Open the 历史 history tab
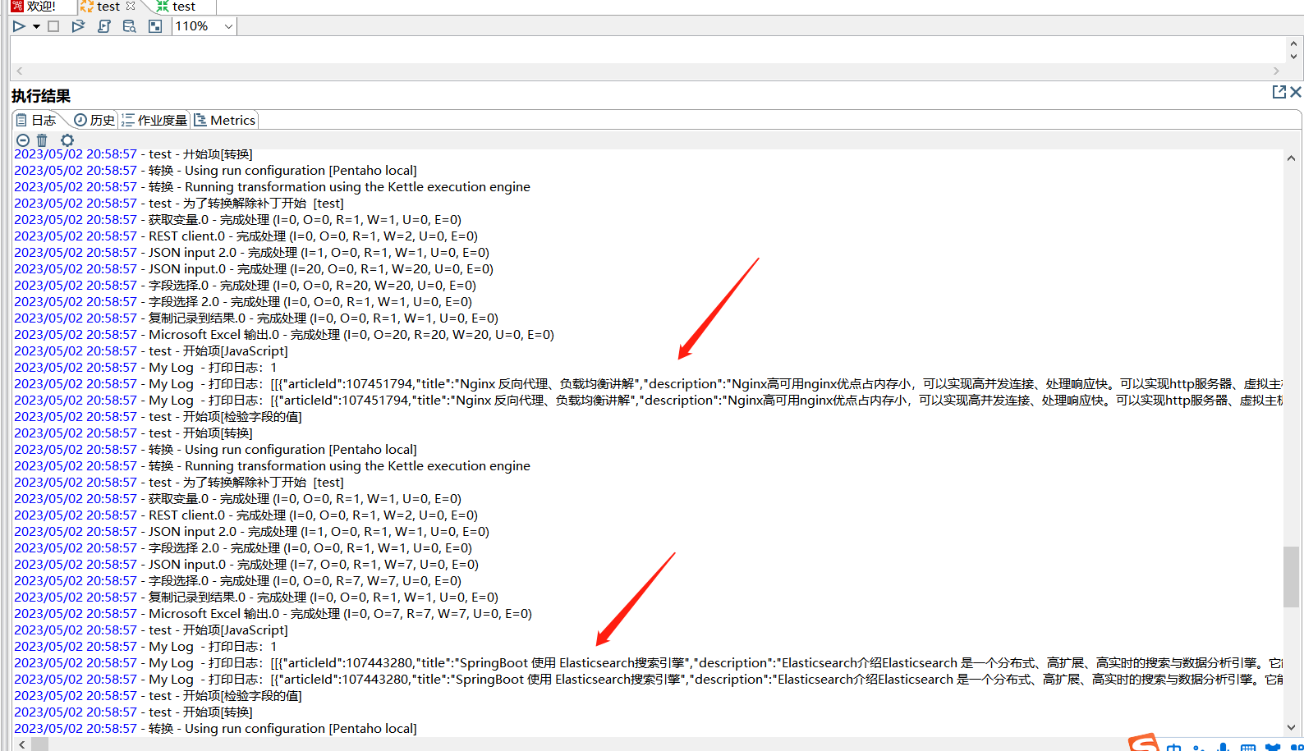Screen dimensions: 1304x751 [94, 120]
